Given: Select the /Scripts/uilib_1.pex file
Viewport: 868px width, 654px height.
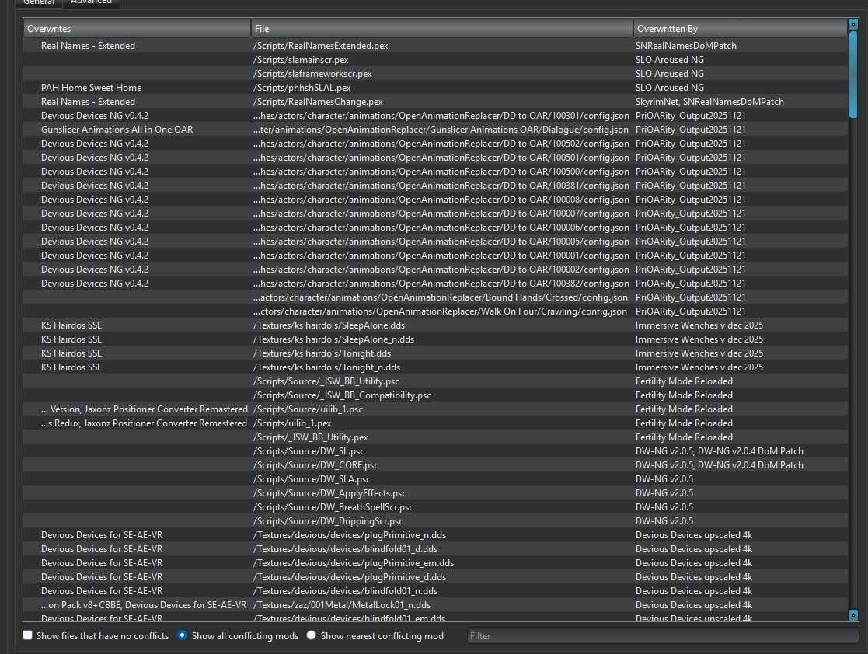Looking at the screenshot, I should click(292, 423).
